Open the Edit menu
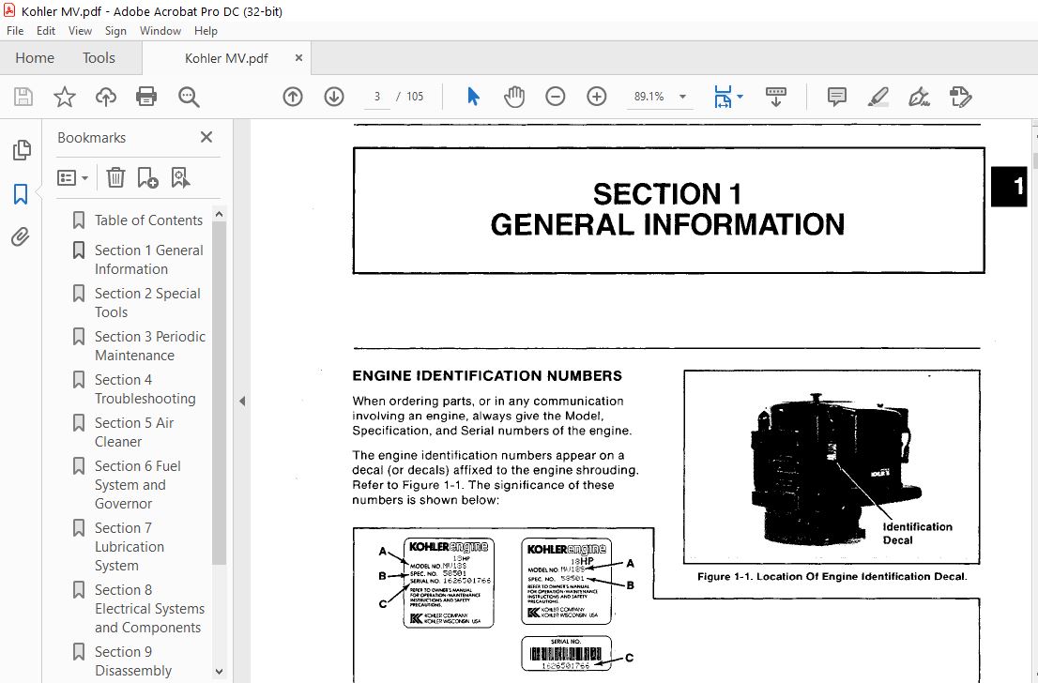The image size is (1038, 683). [46, 30]
